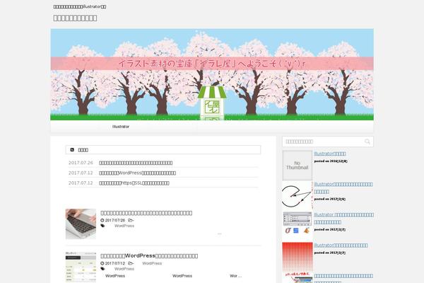Click the 2017/07/12 date under the WordPress article
This screenshot has width=424, height=283.
[115, 263]
